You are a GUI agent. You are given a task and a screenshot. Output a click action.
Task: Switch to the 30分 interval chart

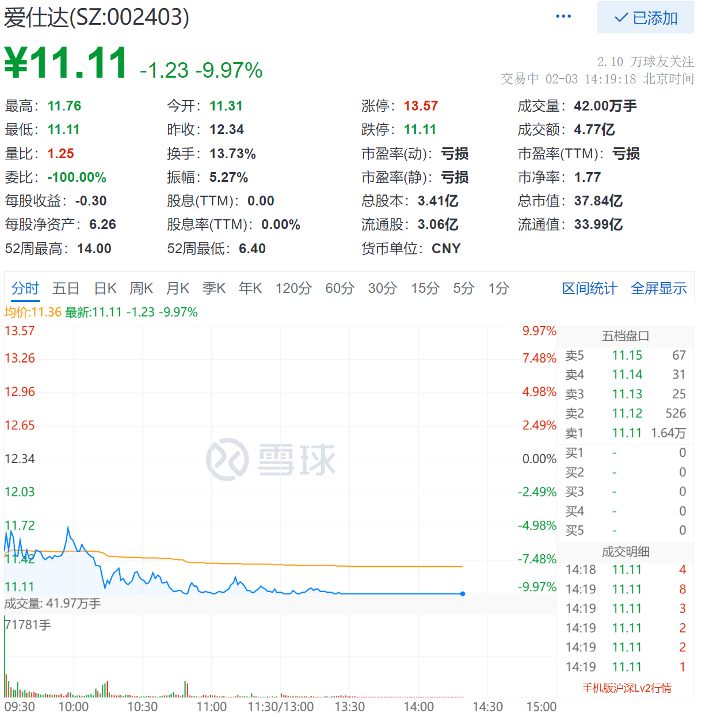(383, 288)
